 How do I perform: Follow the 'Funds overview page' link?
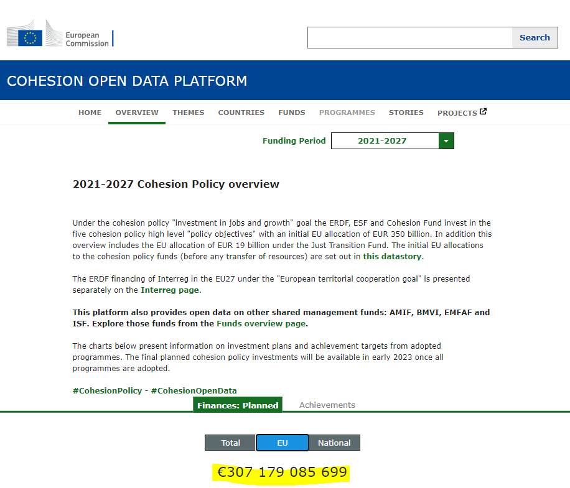[x=261, y=323]
